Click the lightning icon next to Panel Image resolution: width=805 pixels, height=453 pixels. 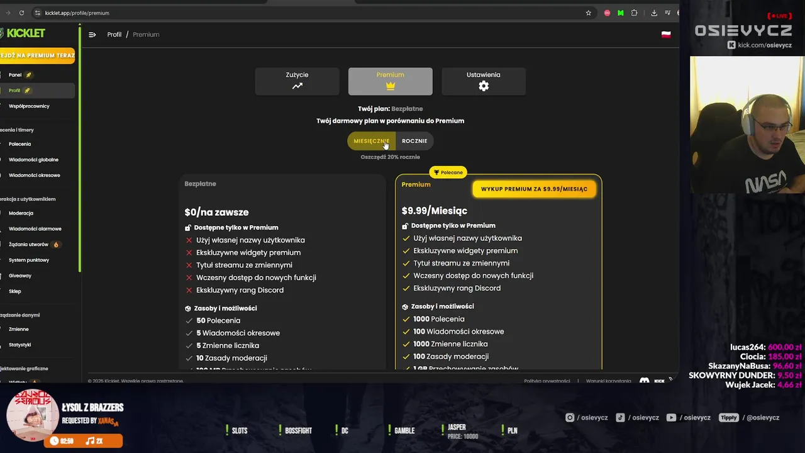[28, 75]
